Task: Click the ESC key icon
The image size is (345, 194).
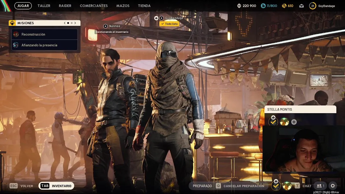Action: click(13, 186)
